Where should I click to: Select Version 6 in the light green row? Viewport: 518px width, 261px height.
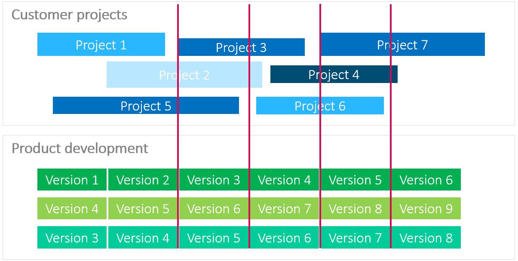[x=214, y=209]
